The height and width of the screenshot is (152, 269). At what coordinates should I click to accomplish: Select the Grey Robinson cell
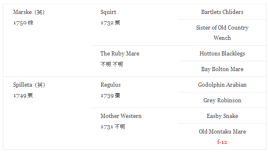[222, 100]
